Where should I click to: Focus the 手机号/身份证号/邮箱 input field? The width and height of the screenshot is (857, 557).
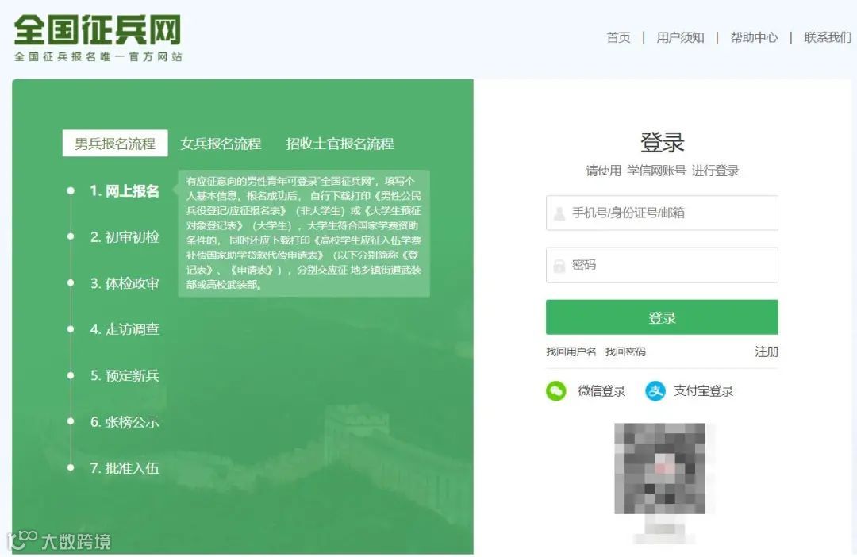662,213
